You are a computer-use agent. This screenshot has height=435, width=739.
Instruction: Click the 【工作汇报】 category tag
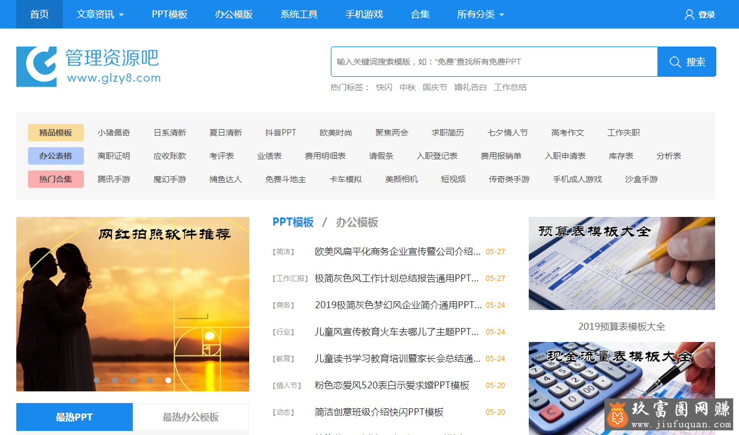290,279
